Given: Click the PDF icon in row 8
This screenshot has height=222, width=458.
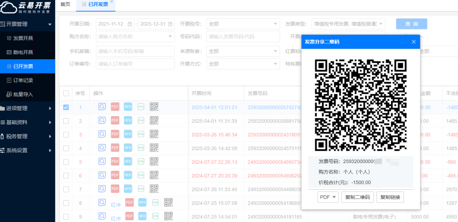Looking at the screenshot, I should pos(129,203).
